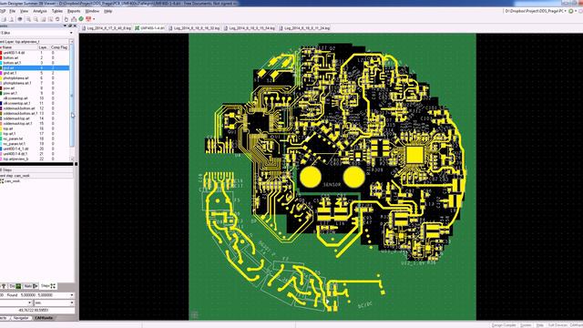Select the soldermaskbottom.art layer row

tap(35, 108)
